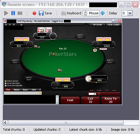The height and width of the screenshot is (134, 140).
Task: Check the Fold to any bet box
Action: coord(5,81)
